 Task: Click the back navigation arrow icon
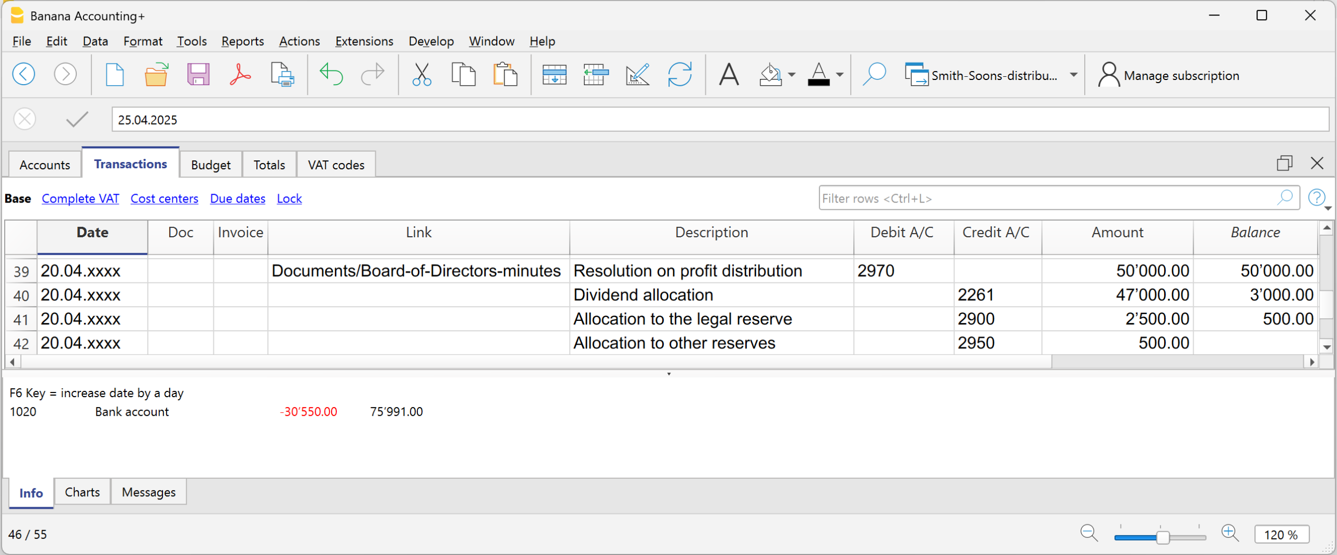[x=24, y=74]
